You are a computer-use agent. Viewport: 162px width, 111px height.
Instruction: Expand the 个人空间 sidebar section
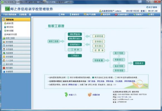(x=16, y=60)
